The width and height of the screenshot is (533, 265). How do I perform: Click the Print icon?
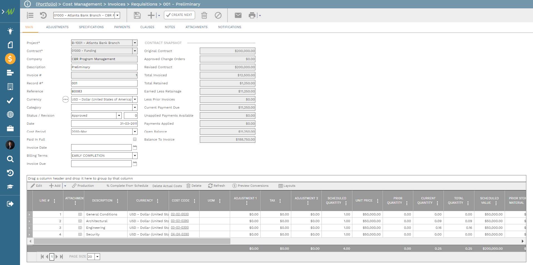[x=252, y=15]
